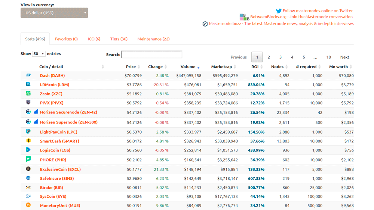Screen dimensions: 374x210
Task: Click the Twitter bird icon
Action: [x=279, y=11]
